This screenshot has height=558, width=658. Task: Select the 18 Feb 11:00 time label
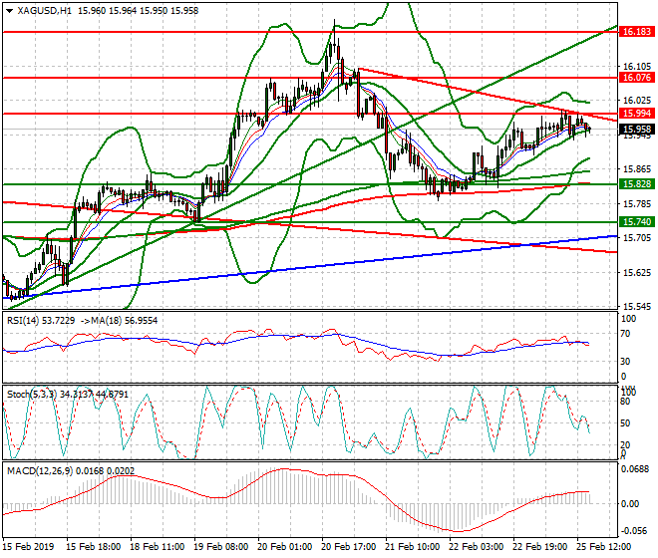[x=158, y=547]
